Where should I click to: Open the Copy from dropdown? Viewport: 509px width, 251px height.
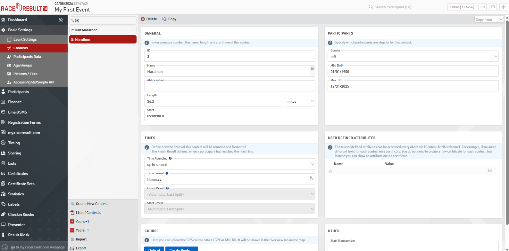point(489,20)
